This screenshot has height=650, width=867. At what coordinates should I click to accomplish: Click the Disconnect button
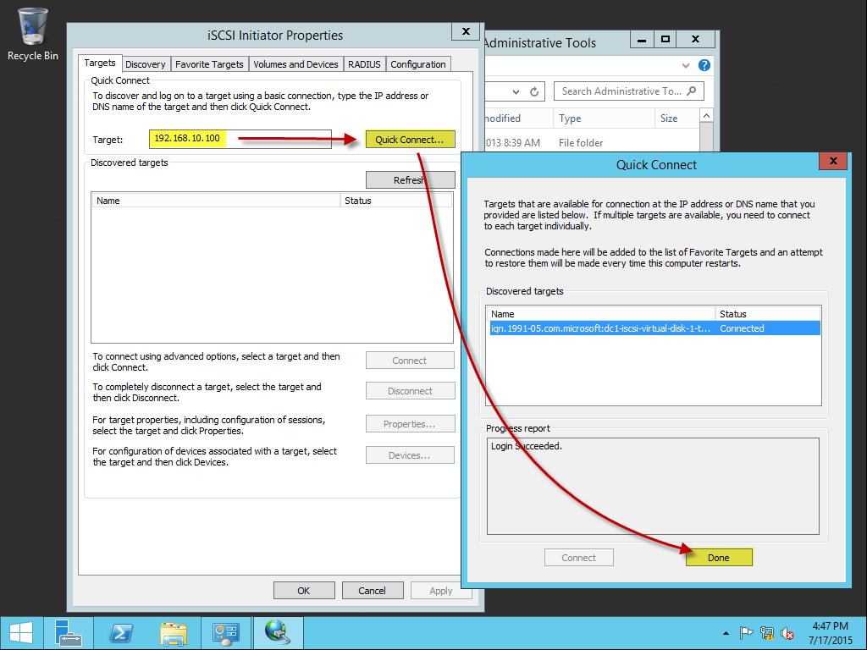click(410, 391)
